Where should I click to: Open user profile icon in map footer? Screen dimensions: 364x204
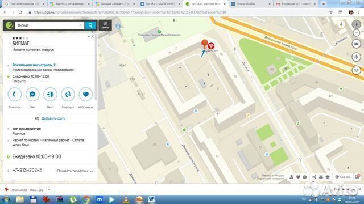tap(292, 177)
